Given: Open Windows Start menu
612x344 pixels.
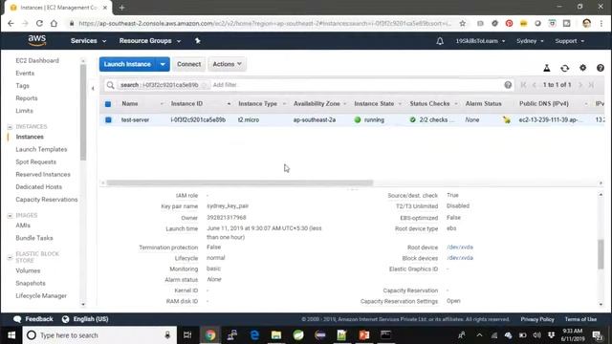Looking at the screenshot, I should point(11,335).
